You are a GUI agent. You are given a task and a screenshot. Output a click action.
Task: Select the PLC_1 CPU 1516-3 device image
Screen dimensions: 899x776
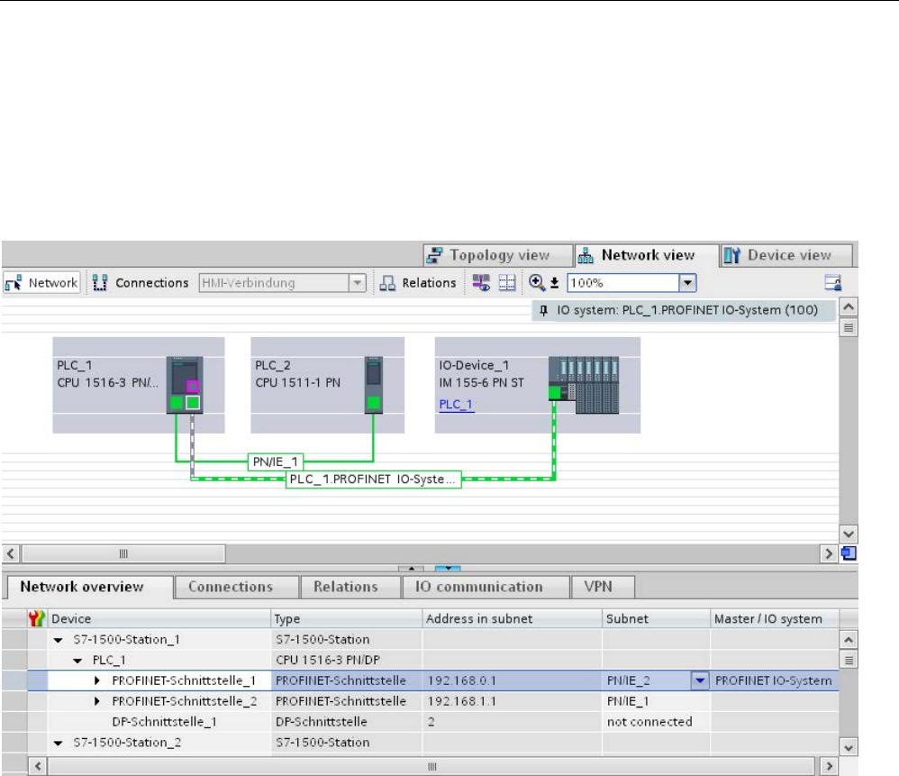(x=185, y=385)
